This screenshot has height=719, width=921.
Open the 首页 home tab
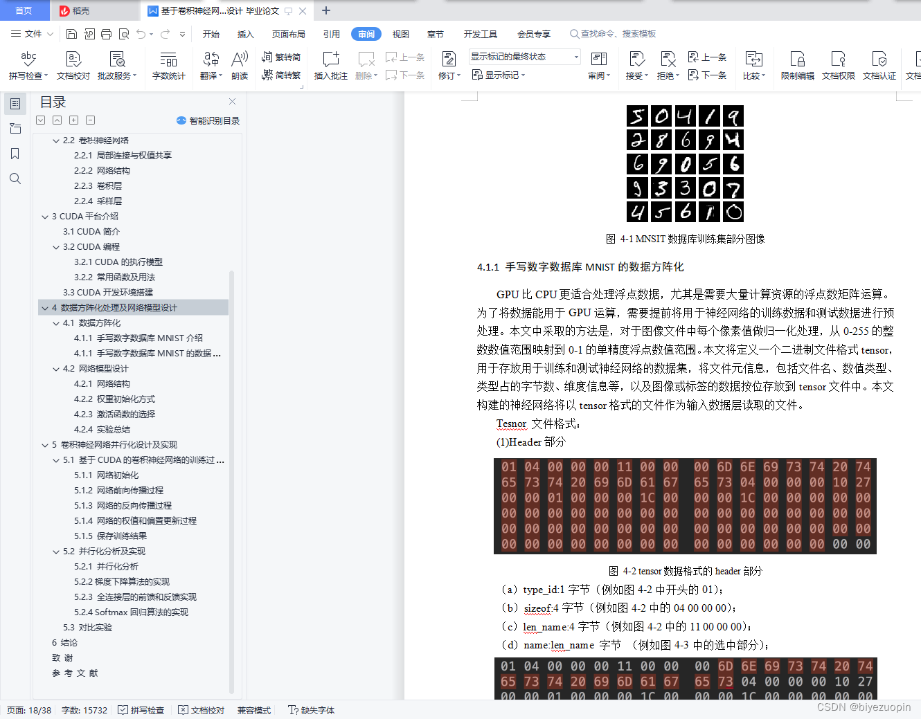(24, 10)
